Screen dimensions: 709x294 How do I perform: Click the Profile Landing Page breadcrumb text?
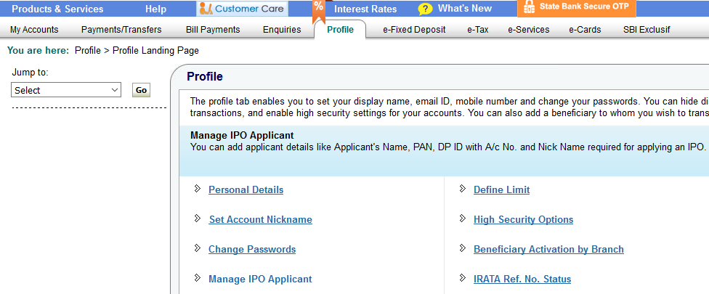[155, 51]
